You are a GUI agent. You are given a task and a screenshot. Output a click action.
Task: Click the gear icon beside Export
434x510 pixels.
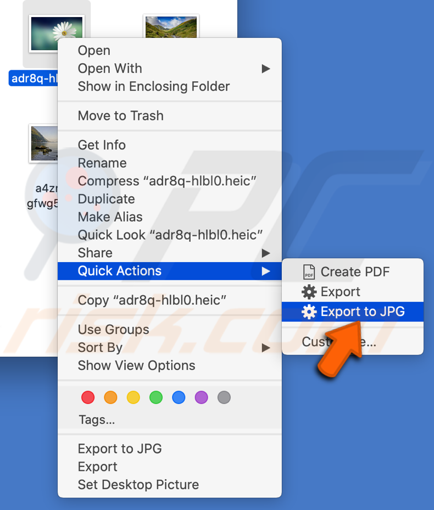(x=309, y=292)
